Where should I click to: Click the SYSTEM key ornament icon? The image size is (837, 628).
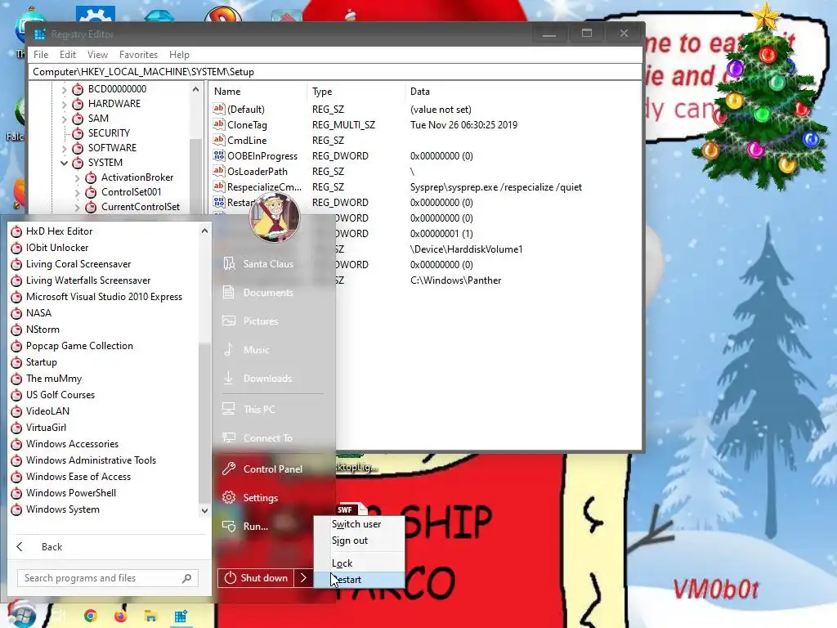[78, 163]
